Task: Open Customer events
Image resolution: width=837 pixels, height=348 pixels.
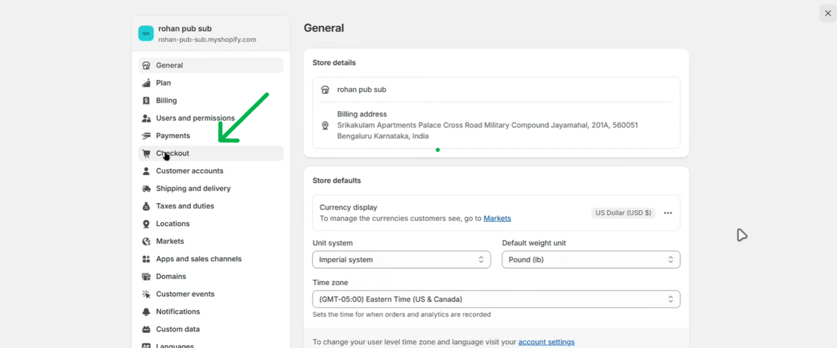Action: (x=211, y=294)
